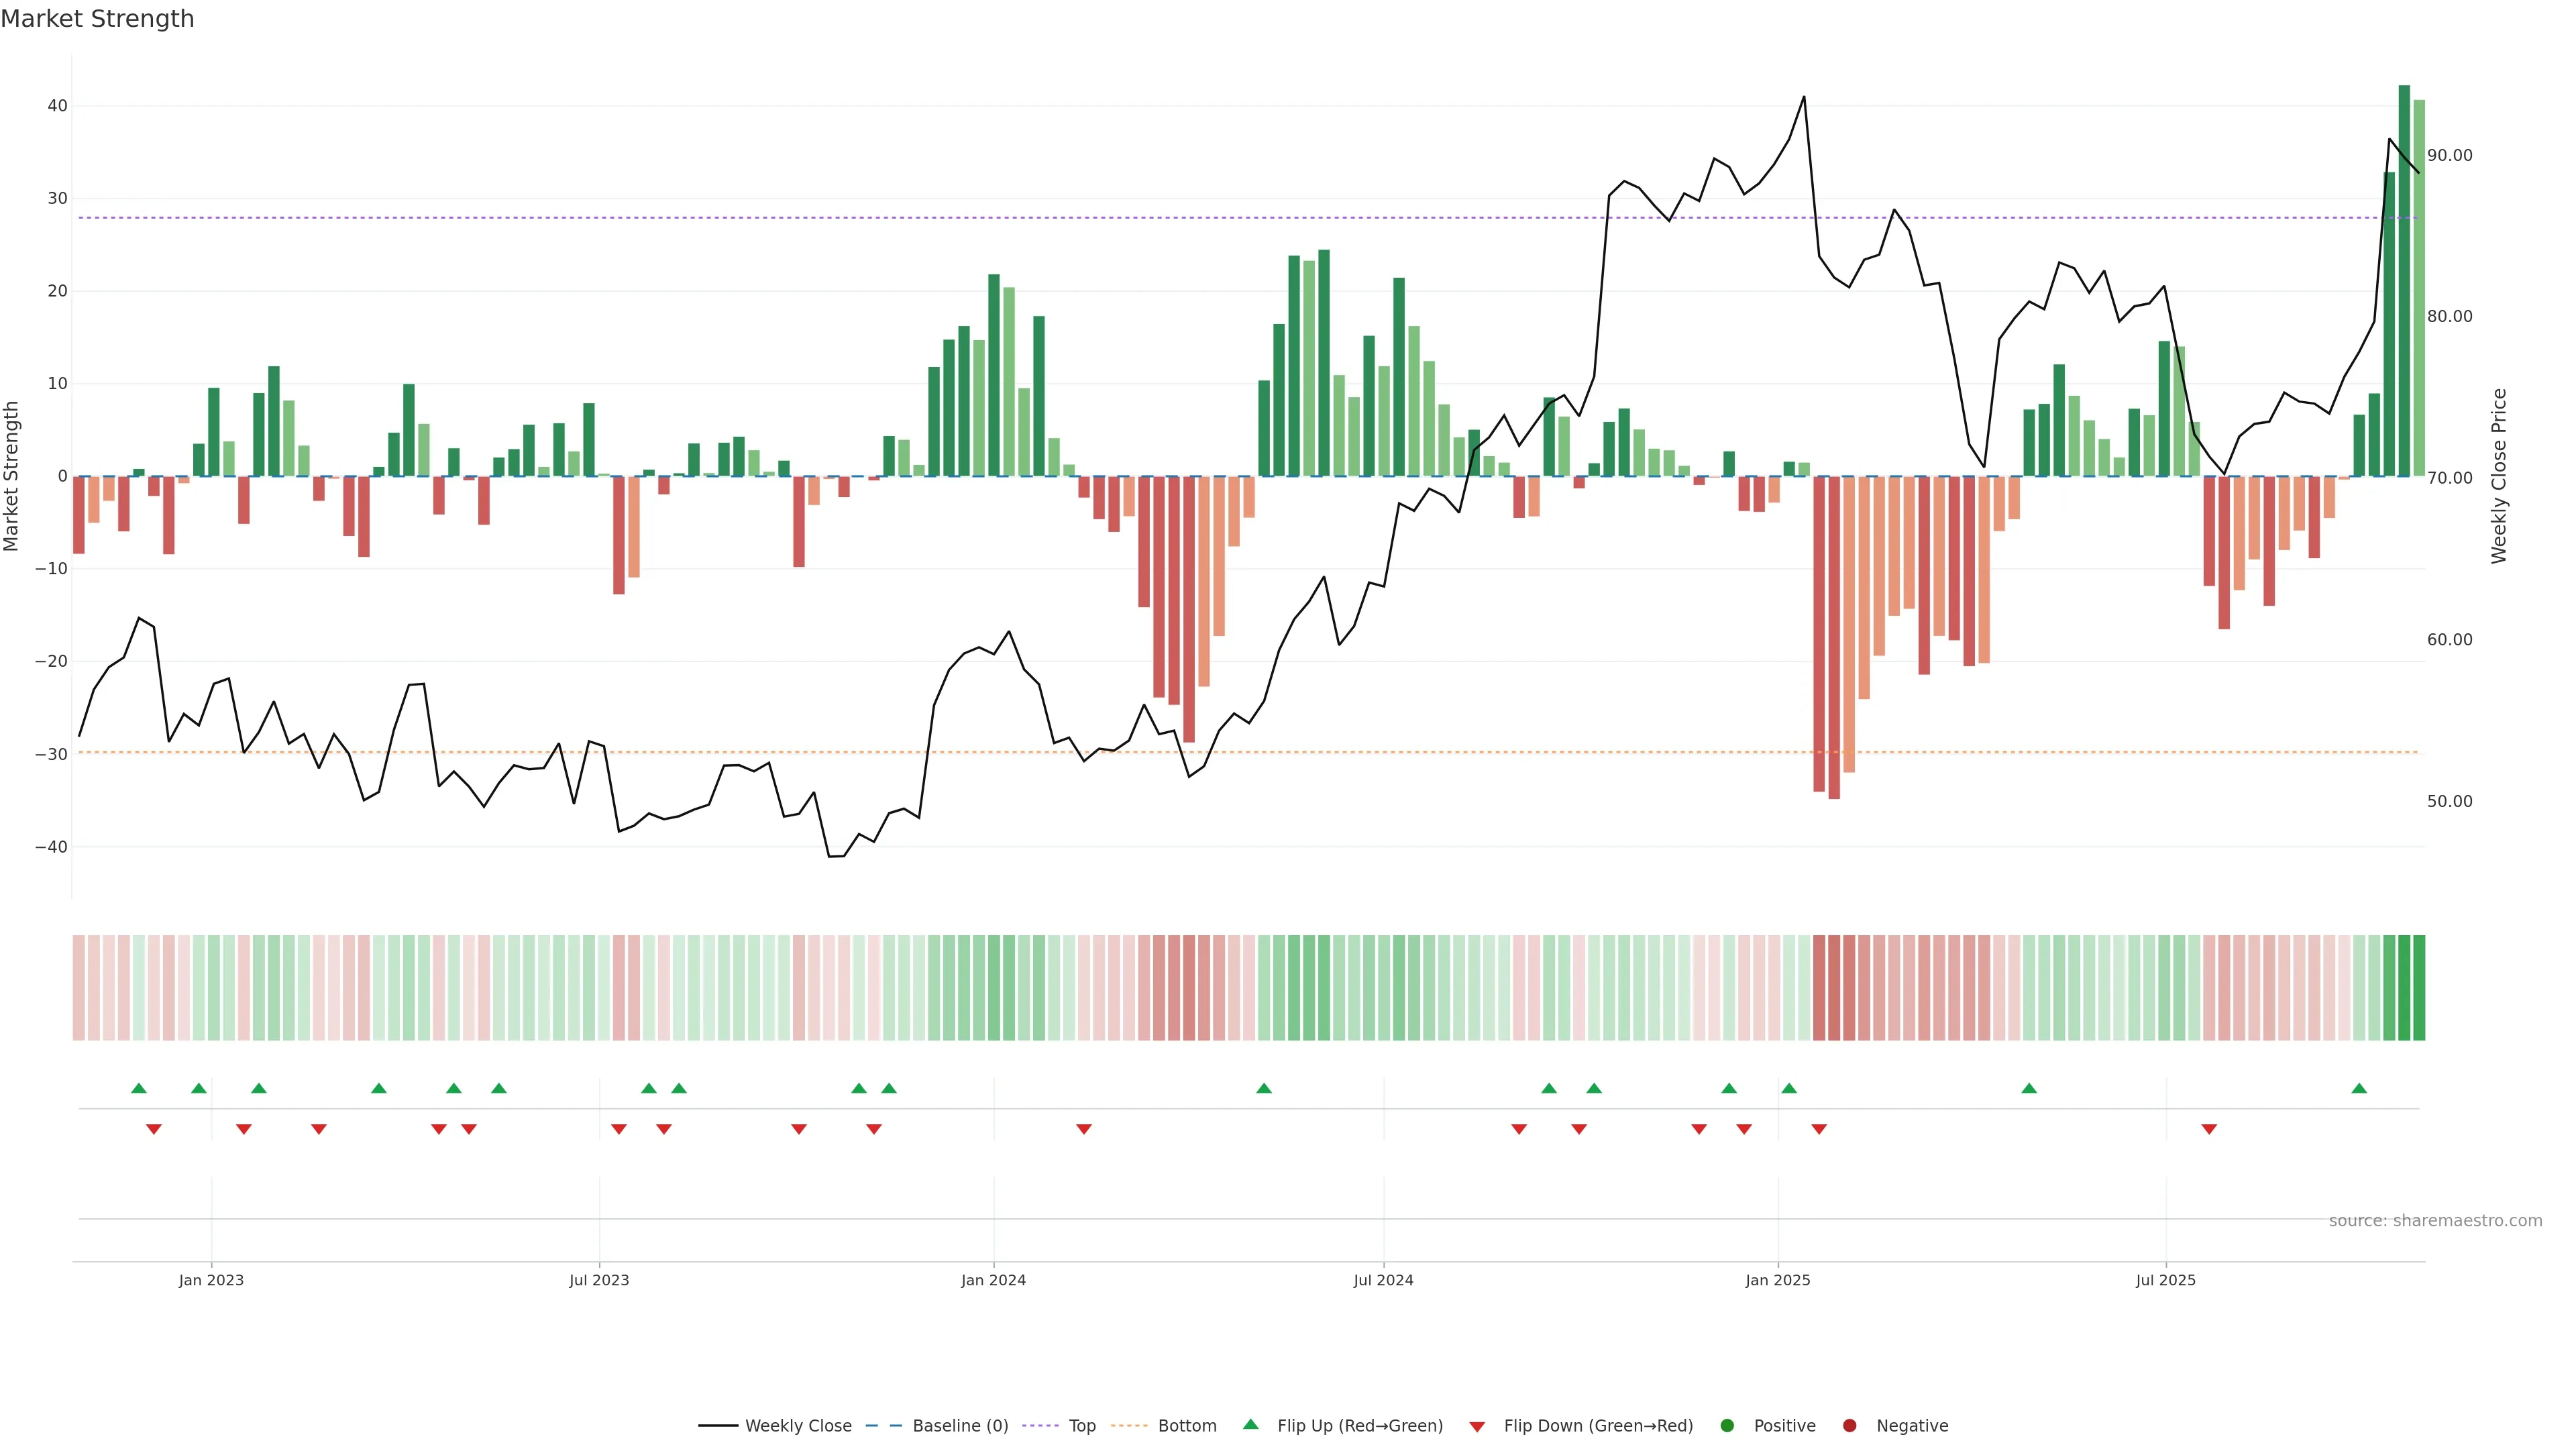Click the first green flip-up triangle

coord(139,1088)
